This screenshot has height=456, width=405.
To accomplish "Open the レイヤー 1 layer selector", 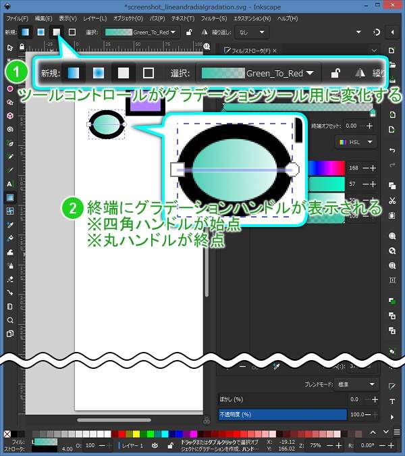I will tap(132, 445).
